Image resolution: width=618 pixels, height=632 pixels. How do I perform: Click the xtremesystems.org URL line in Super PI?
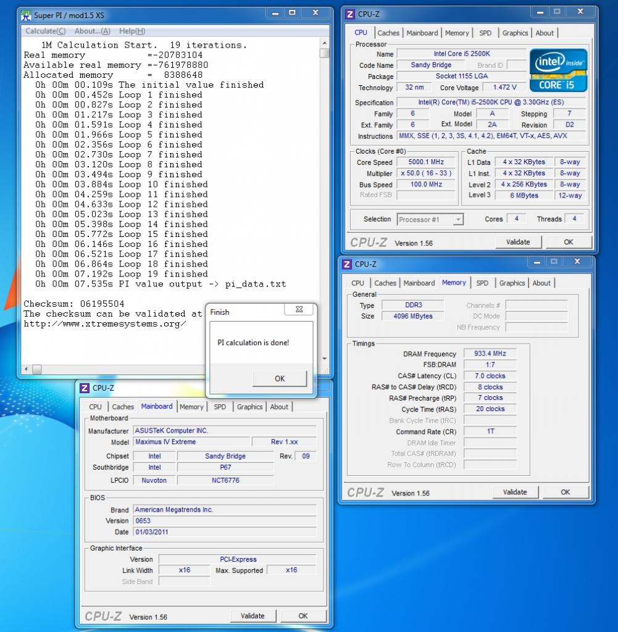click(x=105, y=324)
